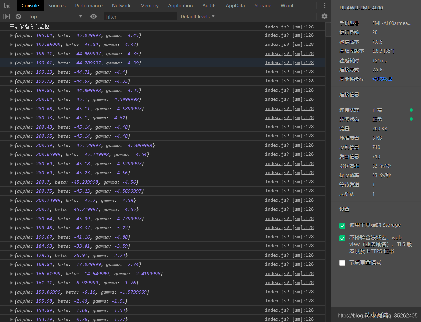Image resolution: width=421 pixels, height=322 pixels.
Task: Expand the alpha 198.11 log object
Action: tap(12, 54)
